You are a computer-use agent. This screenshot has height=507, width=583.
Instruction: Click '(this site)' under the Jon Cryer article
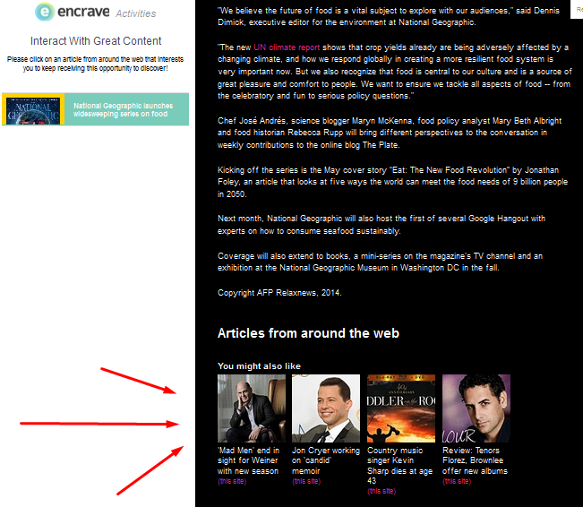pyautogui.click(x=306, y=481)
